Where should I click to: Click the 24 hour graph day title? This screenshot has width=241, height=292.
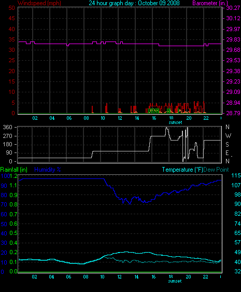pyautogui.click(x=134, y=3)
